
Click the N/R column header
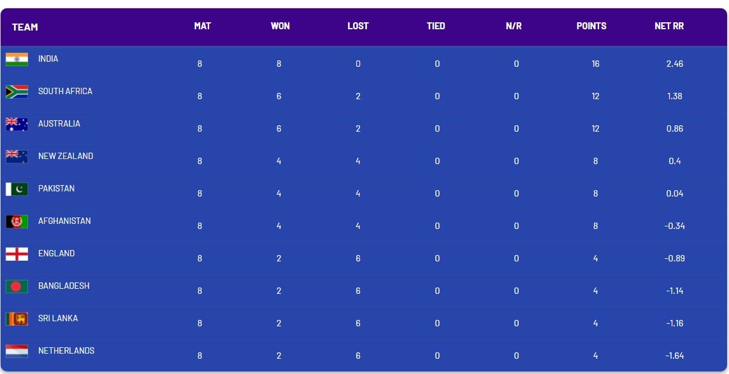click(x=514, y=26)
